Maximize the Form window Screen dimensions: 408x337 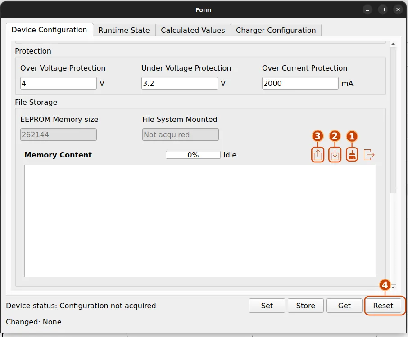[x=383, y=9]
